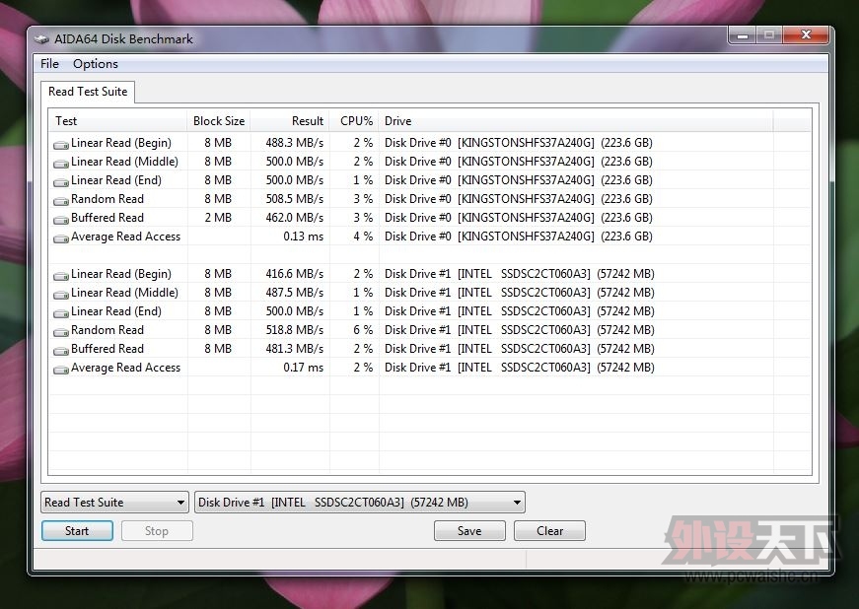Viewport: 859px width, 609px height.
Task: Click the Test column header
Action: click(117, 121)
